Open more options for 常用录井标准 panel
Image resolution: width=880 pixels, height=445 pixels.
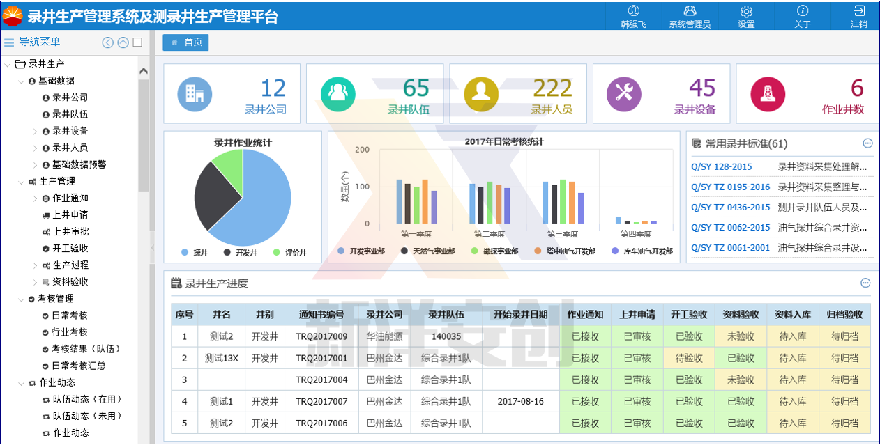tap(868, 143)
